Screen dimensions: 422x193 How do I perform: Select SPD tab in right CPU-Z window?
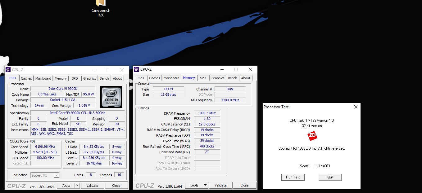[203, 78]
